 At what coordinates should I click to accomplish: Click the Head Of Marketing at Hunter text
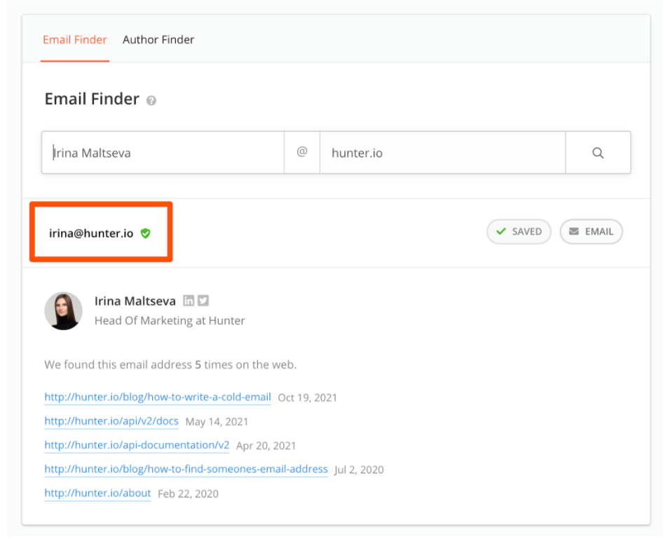pyautogui.click(x=170, y=320)
